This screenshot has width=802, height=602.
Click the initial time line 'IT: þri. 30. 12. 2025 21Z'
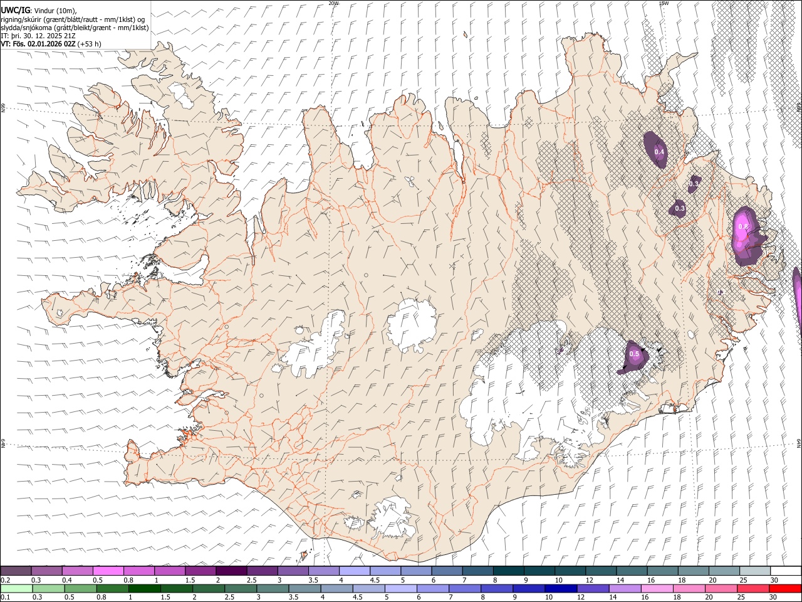38,36
